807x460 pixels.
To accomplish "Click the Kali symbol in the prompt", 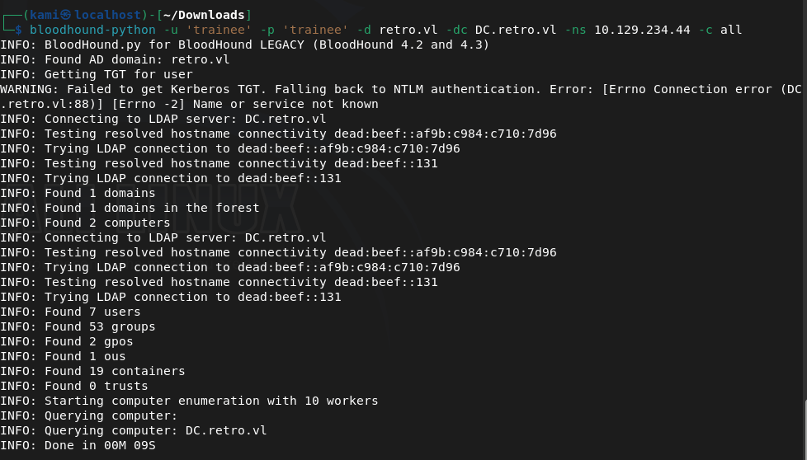I will click(67, 15).
